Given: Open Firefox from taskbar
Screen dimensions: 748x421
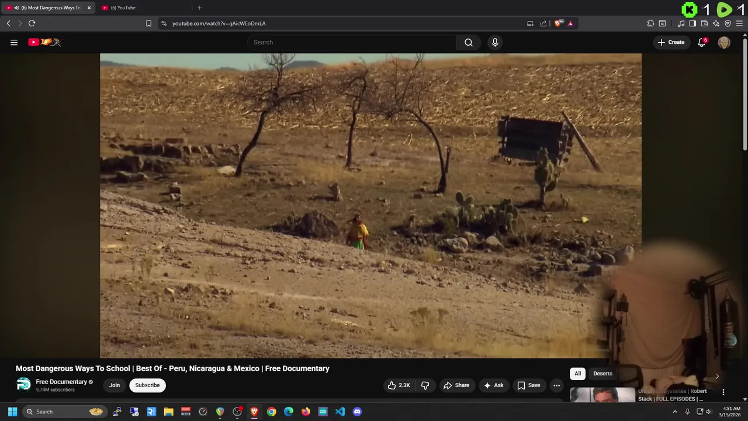Looking at the screenshot, I should point(306,412).
